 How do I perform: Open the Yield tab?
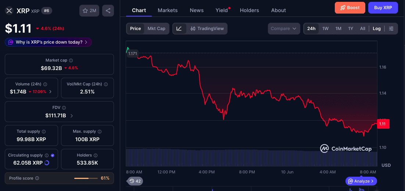(222, 10)
